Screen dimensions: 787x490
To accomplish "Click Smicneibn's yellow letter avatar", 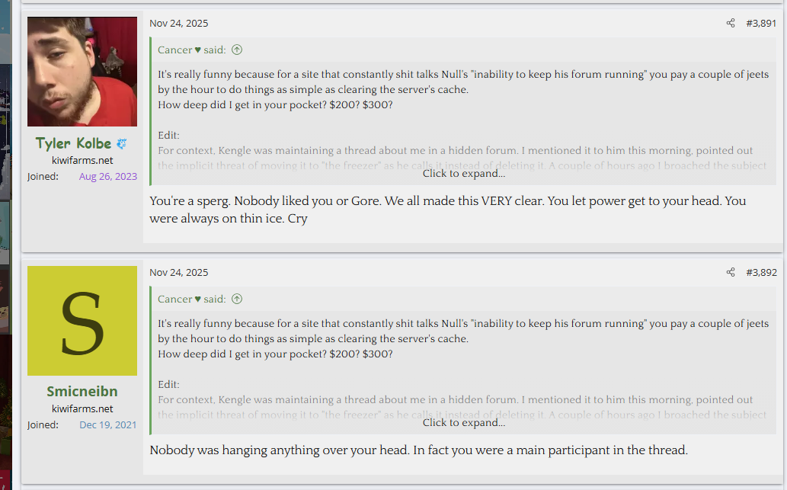I will (82, 321).
